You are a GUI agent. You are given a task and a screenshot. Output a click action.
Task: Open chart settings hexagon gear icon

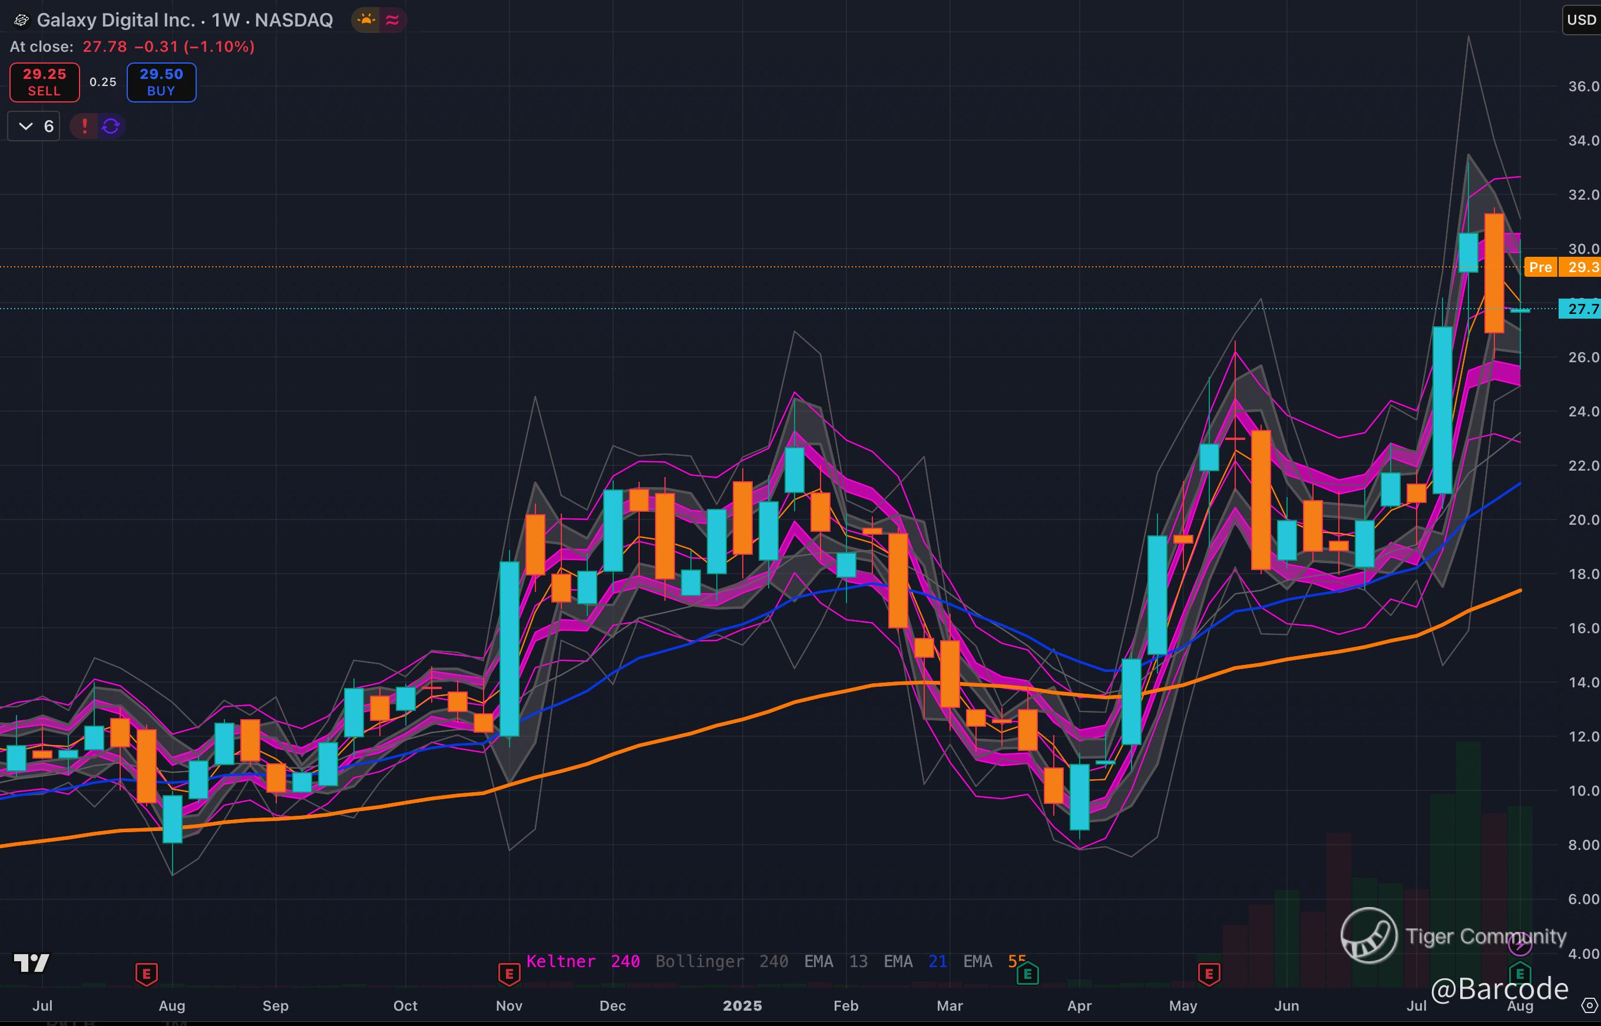(1589, 1005)
